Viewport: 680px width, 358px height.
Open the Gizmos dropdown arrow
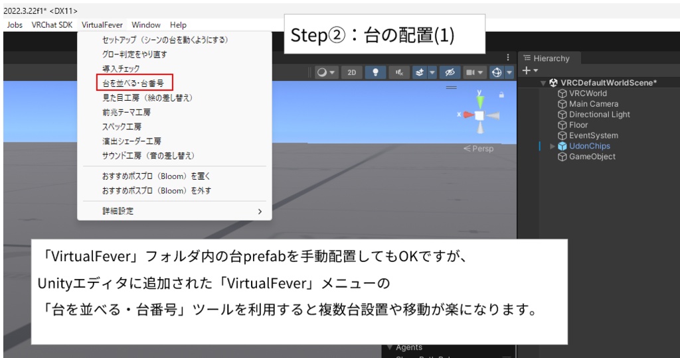point(509,72)
